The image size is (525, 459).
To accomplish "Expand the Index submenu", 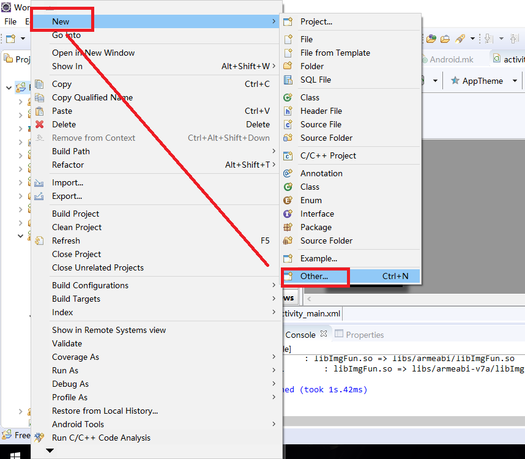I will [x=156, y=312].
